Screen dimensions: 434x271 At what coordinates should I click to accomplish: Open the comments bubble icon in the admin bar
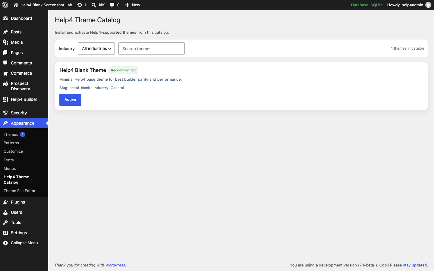coord(112,5)
